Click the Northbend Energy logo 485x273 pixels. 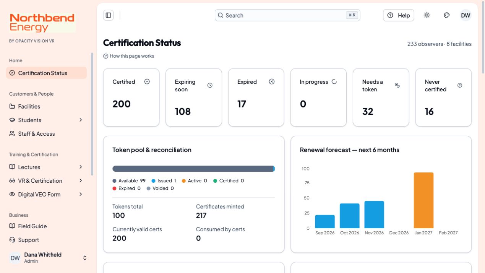42,23
